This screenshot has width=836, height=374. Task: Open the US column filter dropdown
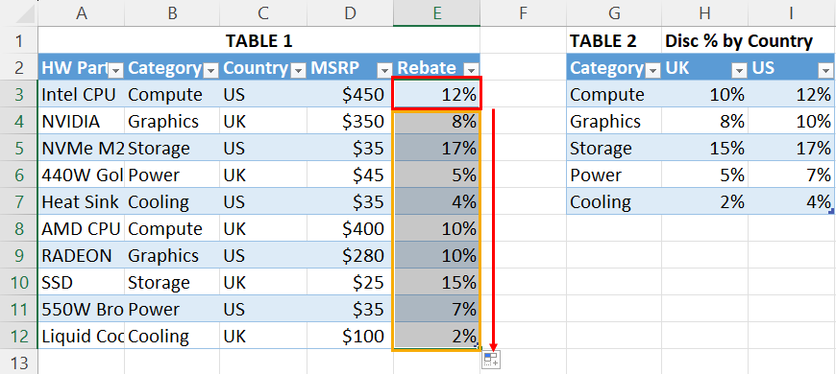pos(825,70)
